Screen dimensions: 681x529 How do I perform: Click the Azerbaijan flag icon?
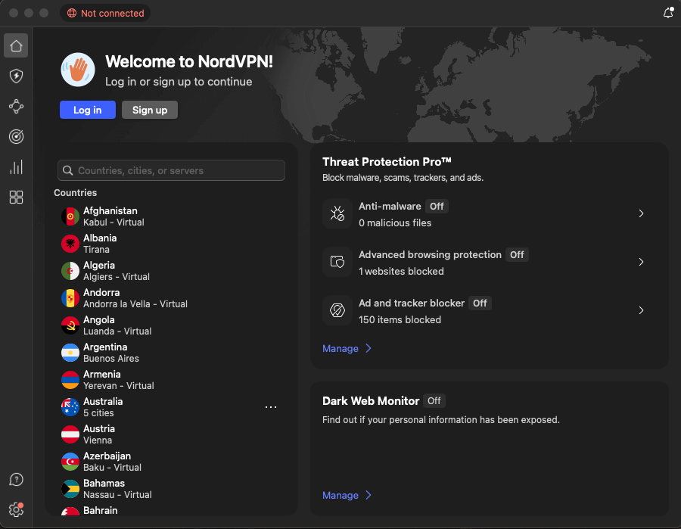(70, 462)
